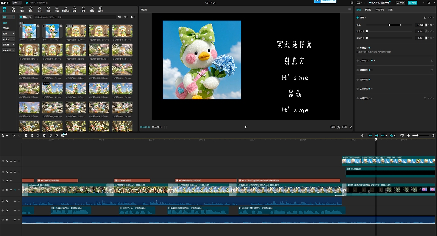Open the 模板 (templates) tab

coord(92,9)
